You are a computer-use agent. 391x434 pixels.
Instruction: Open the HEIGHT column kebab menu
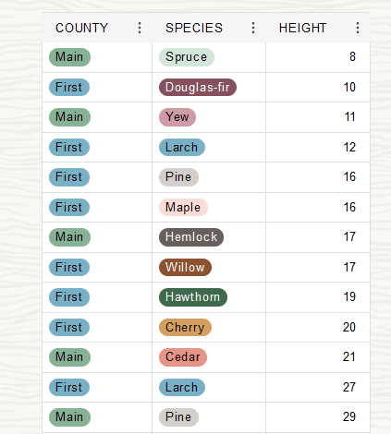358,28
